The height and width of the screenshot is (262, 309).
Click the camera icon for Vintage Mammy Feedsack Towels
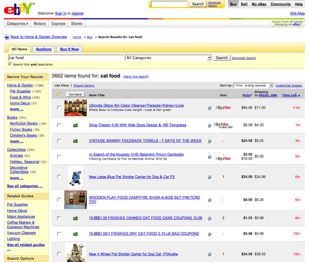(x=75, y=141)
